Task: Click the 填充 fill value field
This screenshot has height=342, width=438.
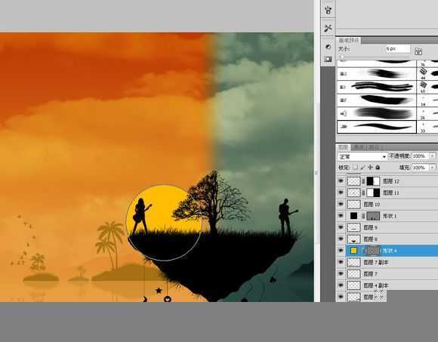Action: pos(421,168)
